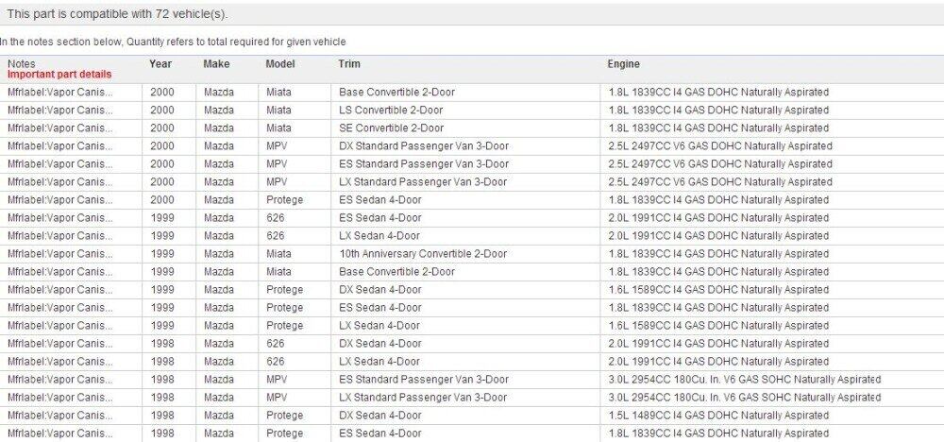Click the red Important part details text

point(59,75)
